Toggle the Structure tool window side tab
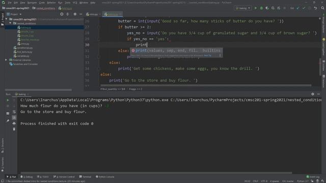The image size is (326, 183). coord(3,145)
